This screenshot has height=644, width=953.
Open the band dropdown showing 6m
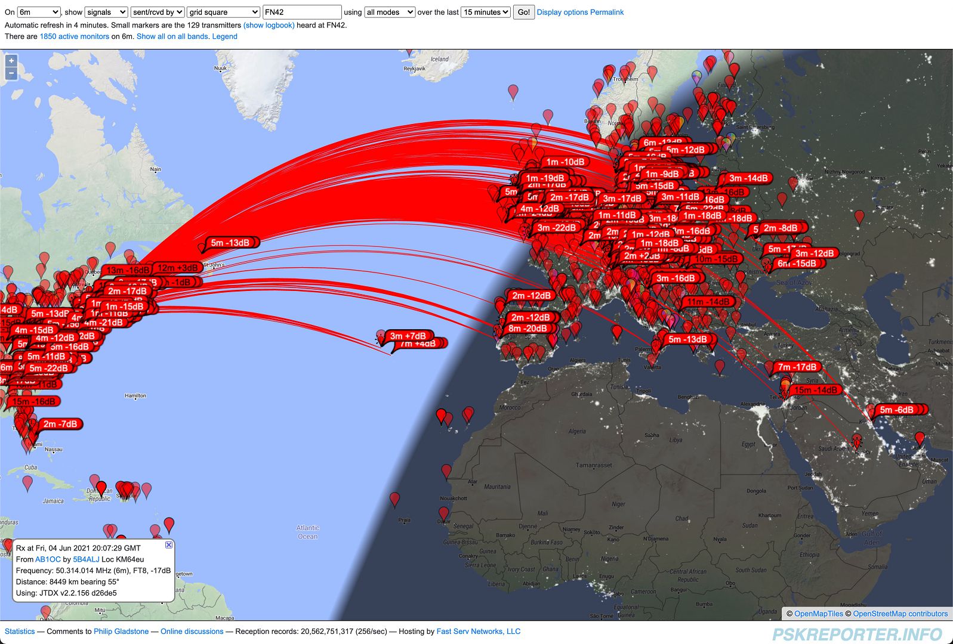tap(39, 12)
